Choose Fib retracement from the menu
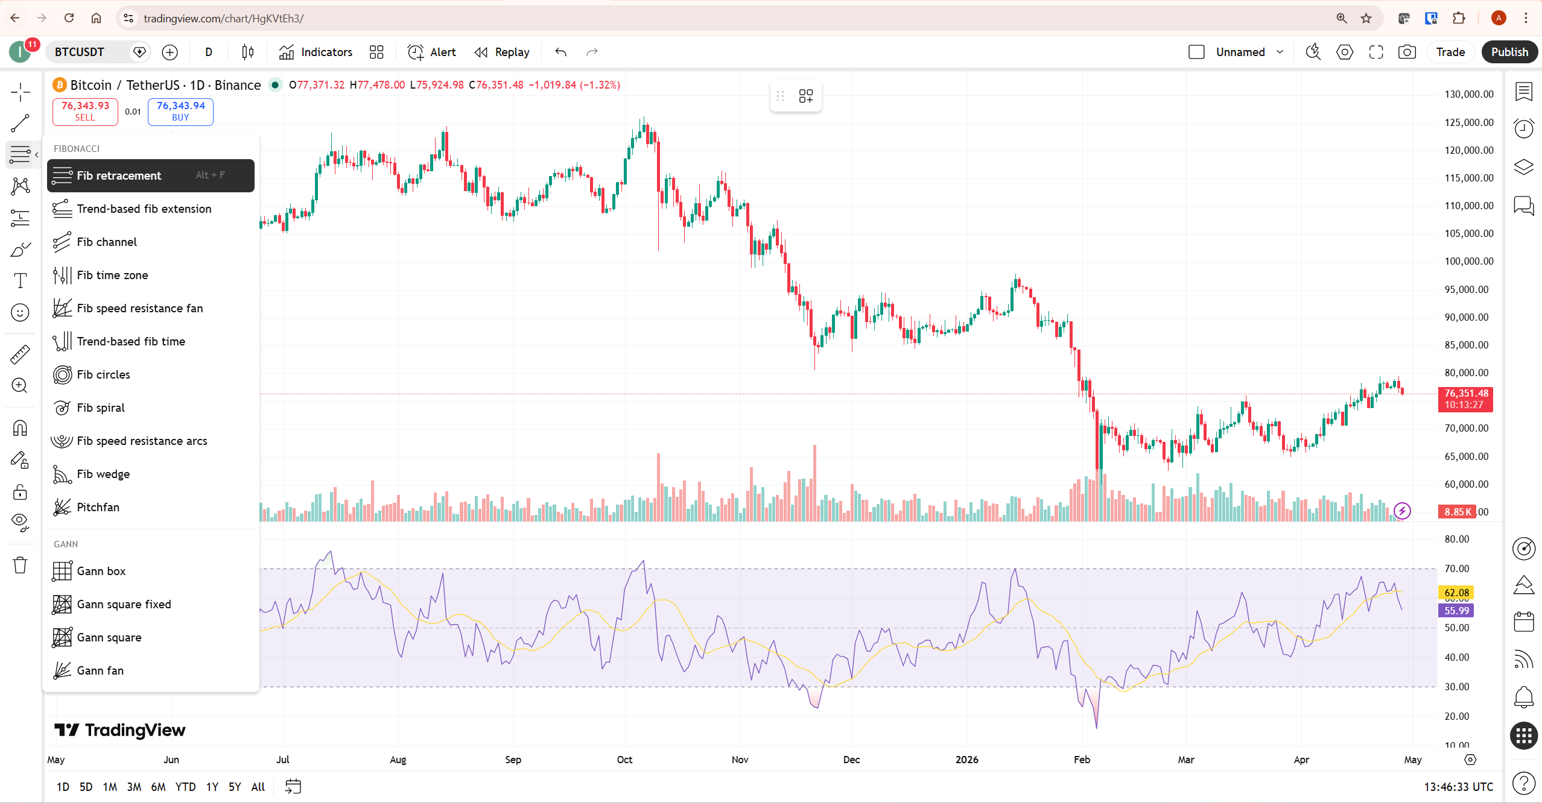 tap(151, 175)
